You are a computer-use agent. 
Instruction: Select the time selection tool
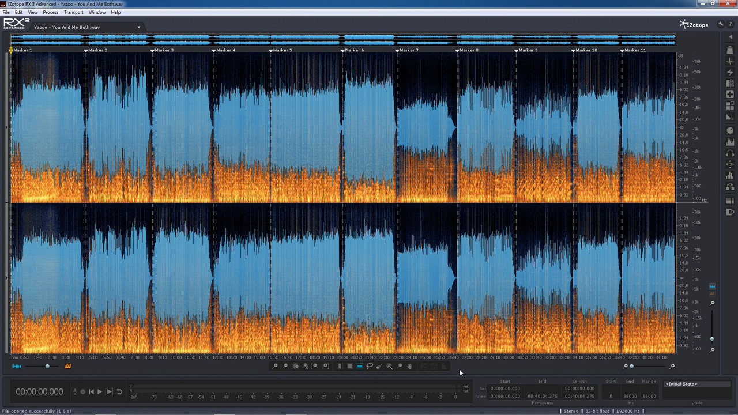340,366
